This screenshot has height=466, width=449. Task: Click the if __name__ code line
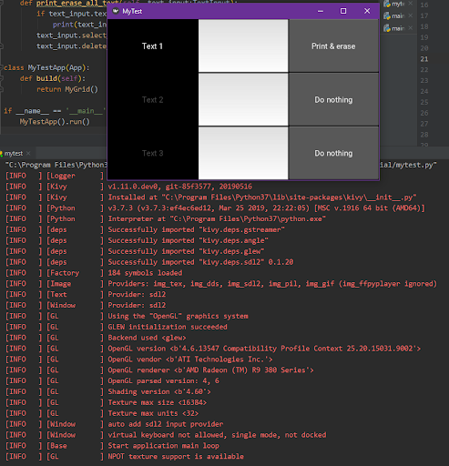tap(55, 111)
